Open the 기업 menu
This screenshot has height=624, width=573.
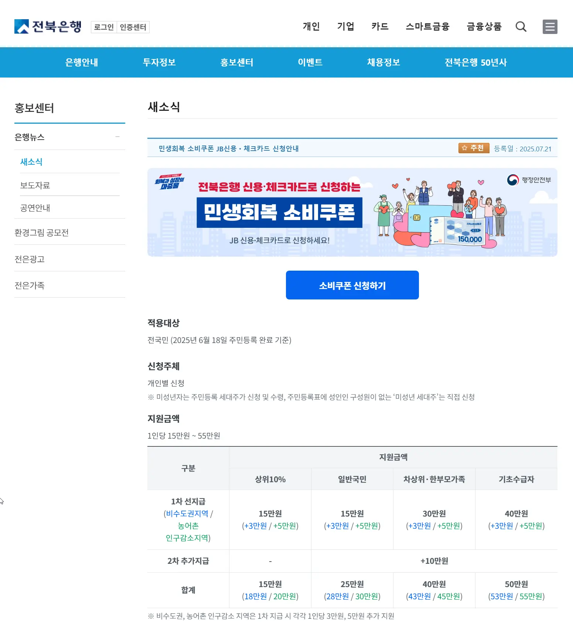coord(345,27)
